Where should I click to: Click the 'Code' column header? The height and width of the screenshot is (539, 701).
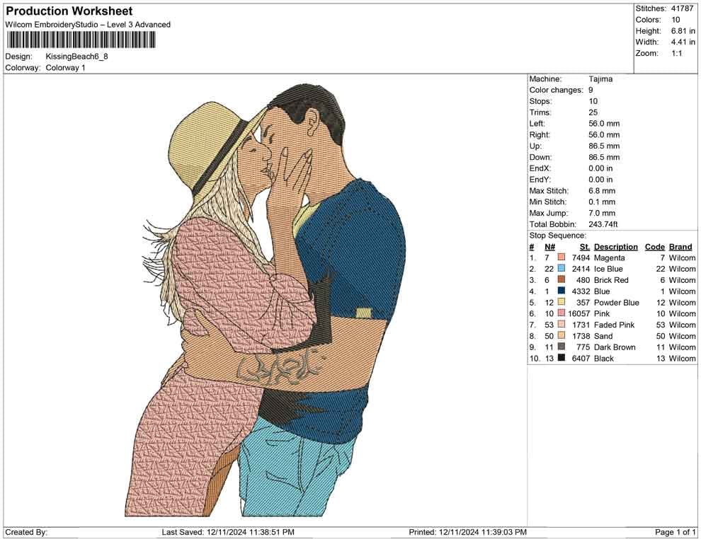coord(655,247)
